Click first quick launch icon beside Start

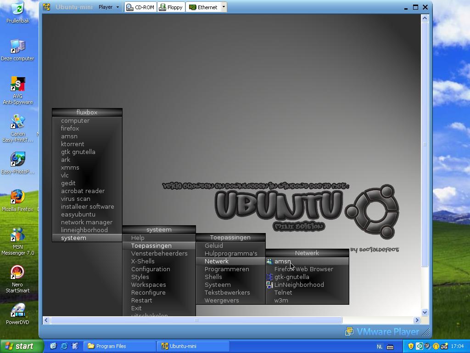53,346
